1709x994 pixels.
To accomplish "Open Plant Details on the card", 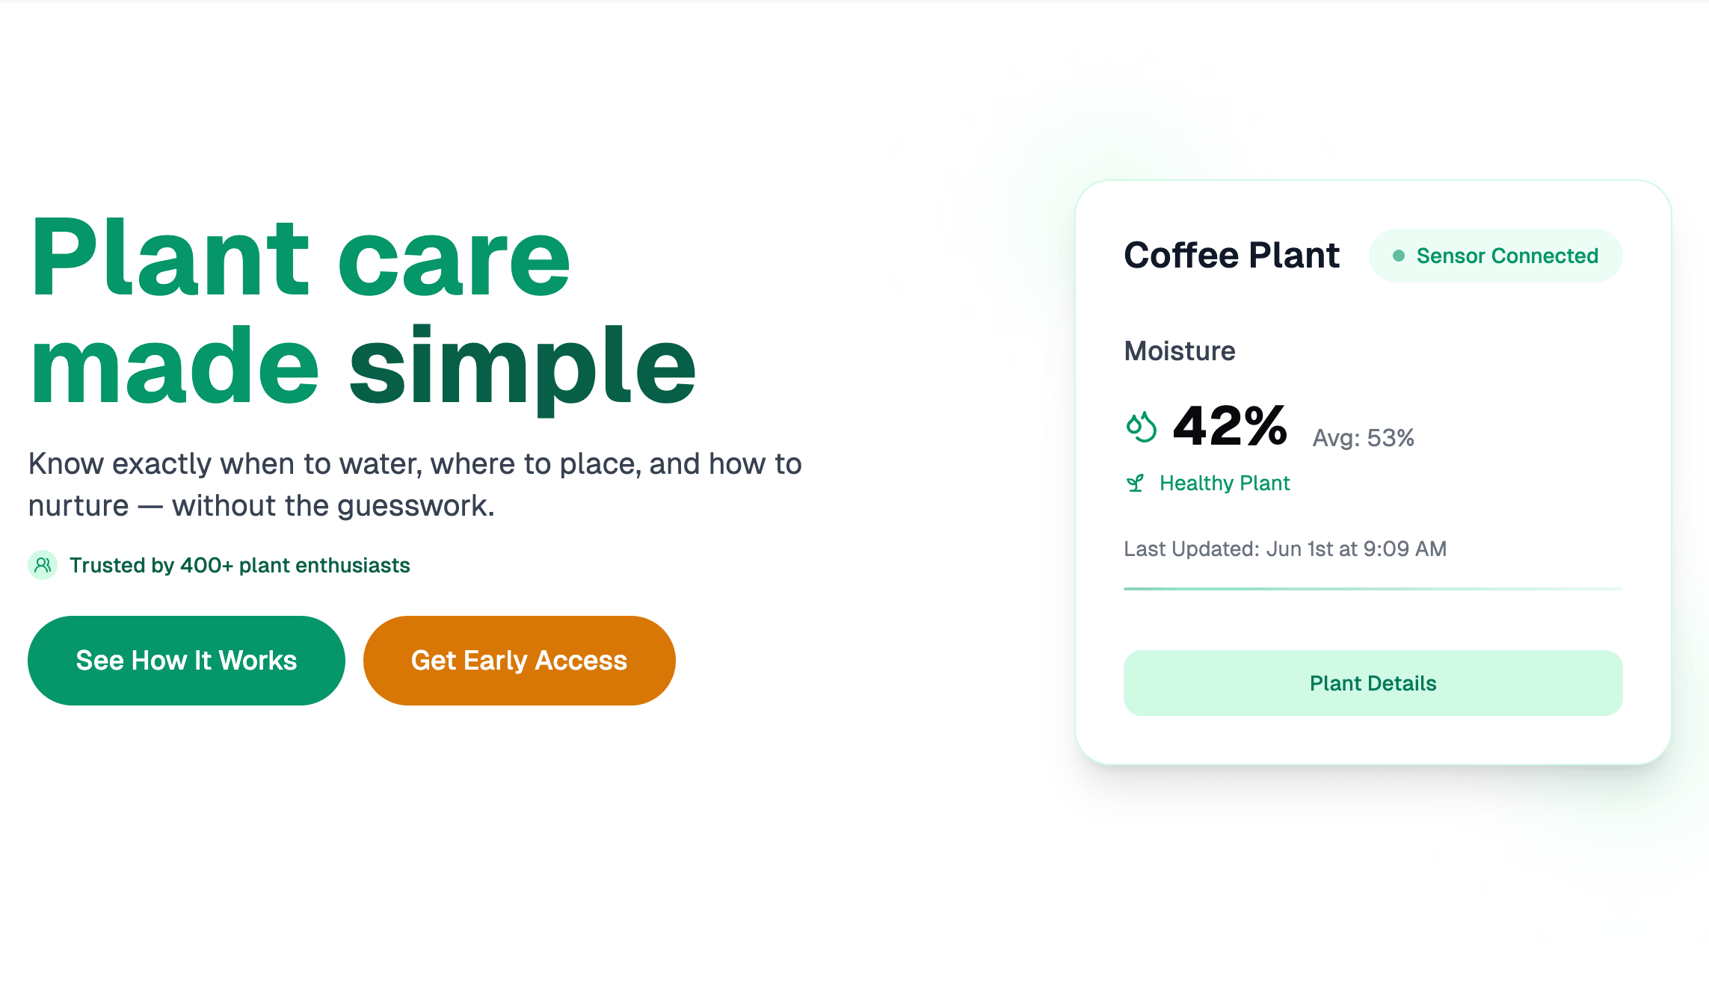I will pos(1373,683).
